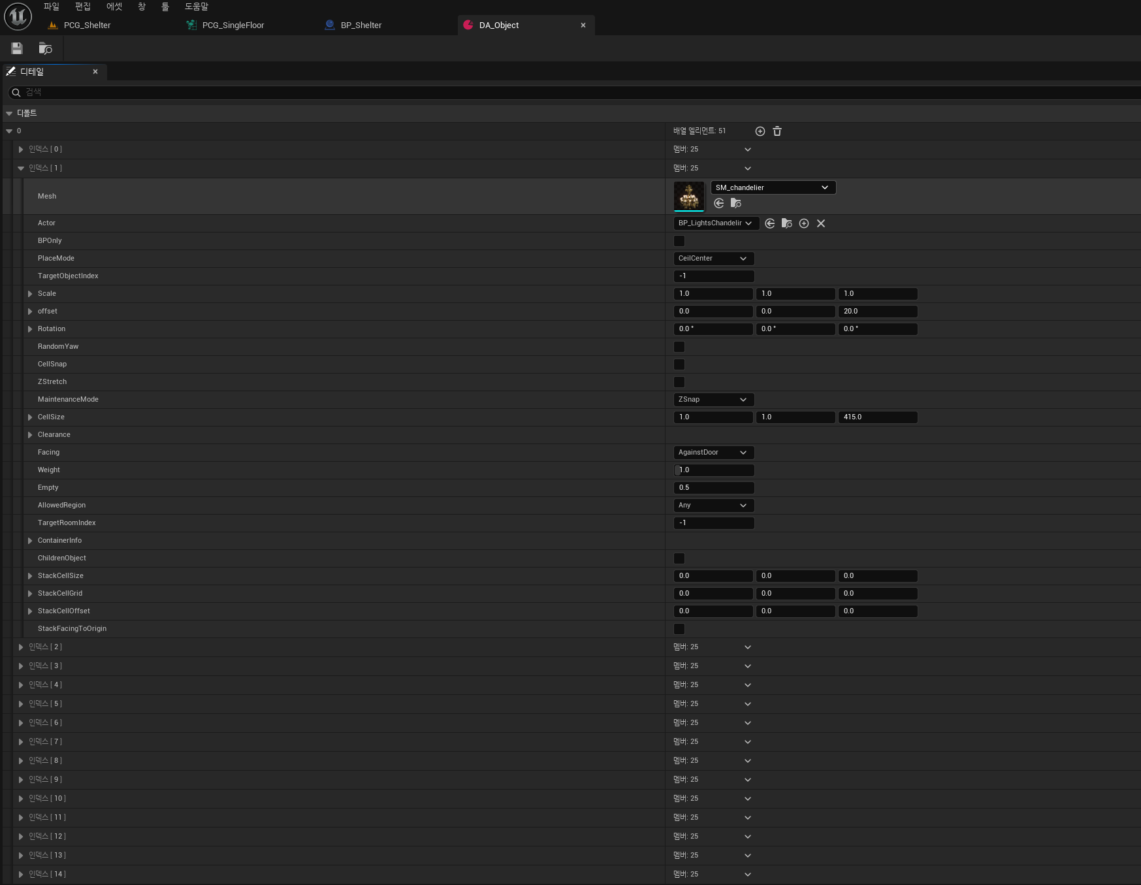Check the StackFacingToOrigin checkbox

(x=679, y=629)
